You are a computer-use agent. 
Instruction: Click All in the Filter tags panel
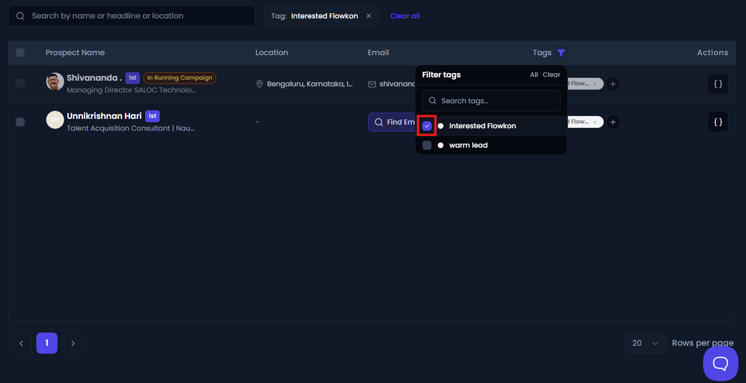(x=534, y=75)
